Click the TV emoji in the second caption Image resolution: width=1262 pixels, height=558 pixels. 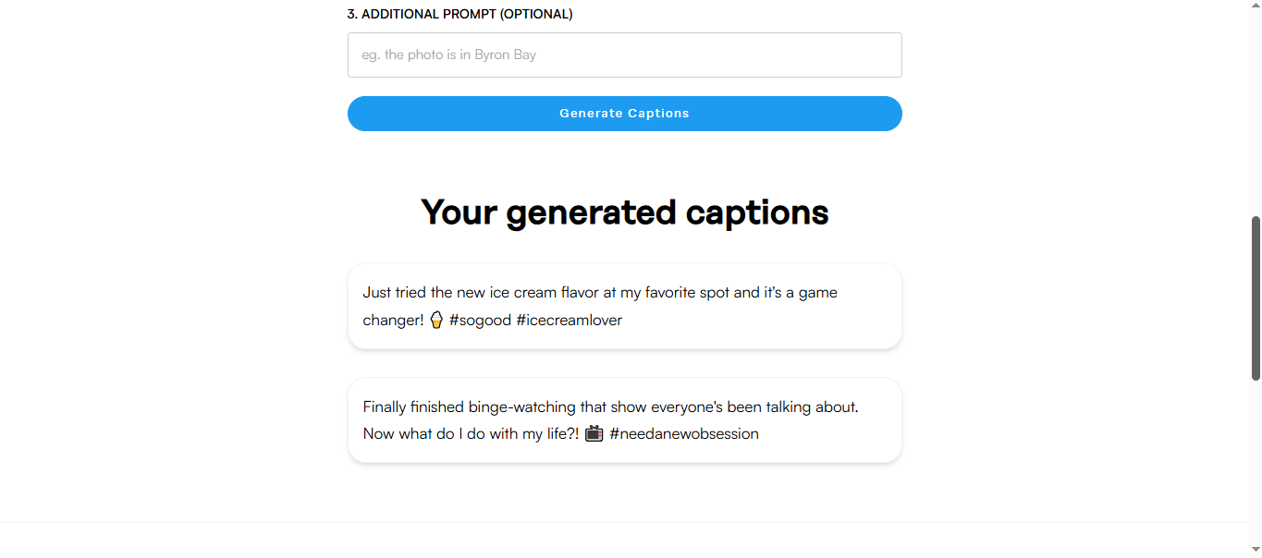pyautogui.click(x=593, y=433)
